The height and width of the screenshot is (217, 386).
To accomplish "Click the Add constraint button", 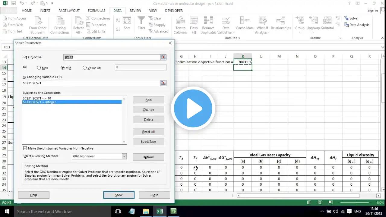I will point(148,100).
